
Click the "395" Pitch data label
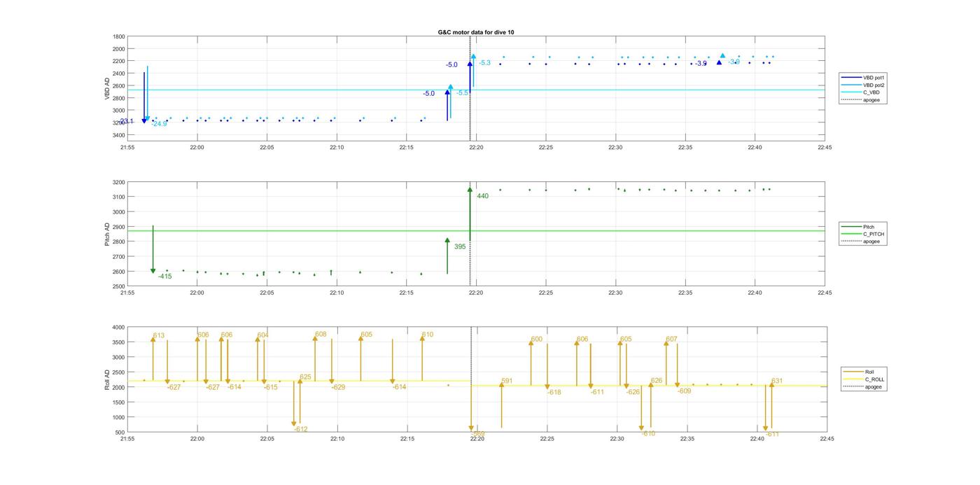coord(460,246)
